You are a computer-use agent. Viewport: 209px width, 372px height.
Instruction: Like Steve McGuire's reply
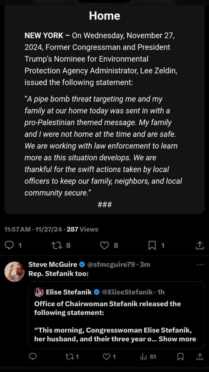[x=107, y=357]
